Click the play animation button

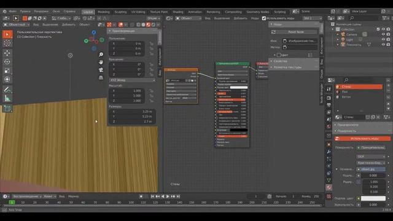pyautogui.click(x=168, y=196)
